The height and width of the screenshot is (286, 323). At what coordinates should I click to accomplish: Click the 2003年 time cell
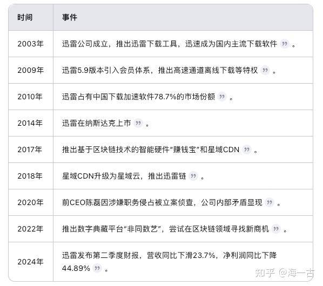point(30,44)
